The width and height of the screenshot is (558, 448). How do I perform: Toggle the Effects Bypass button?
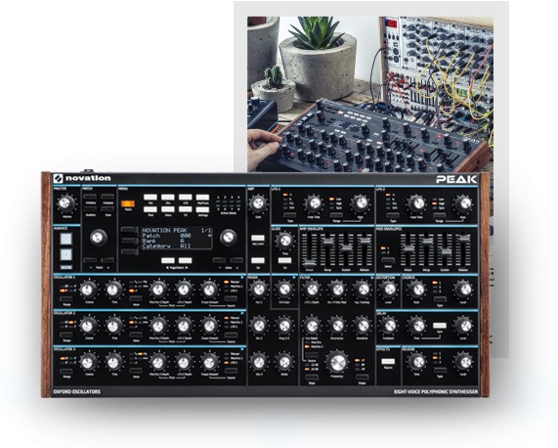click(388, 361)
